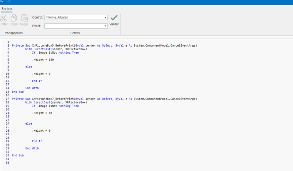
Task: Click 'End With' on line 14
Action: [x=32, y=88]
